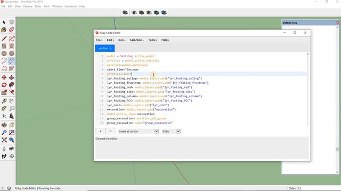Pick the highlighted 2 Point Arc tool
This screenshot has width=341, height=191.
tap(12, 61)
